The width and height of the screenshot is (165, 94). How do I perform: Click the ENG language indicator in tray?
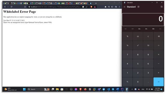click(143, 89)
